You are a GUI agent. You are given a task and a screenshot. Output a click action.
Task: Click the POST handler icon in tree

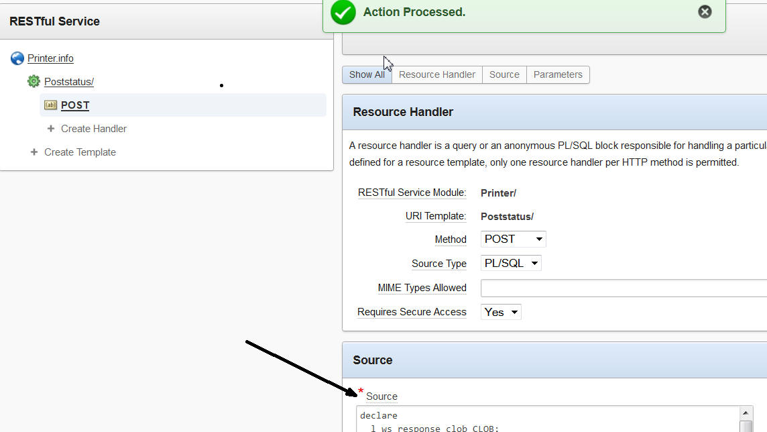click(x=50, y=105)
